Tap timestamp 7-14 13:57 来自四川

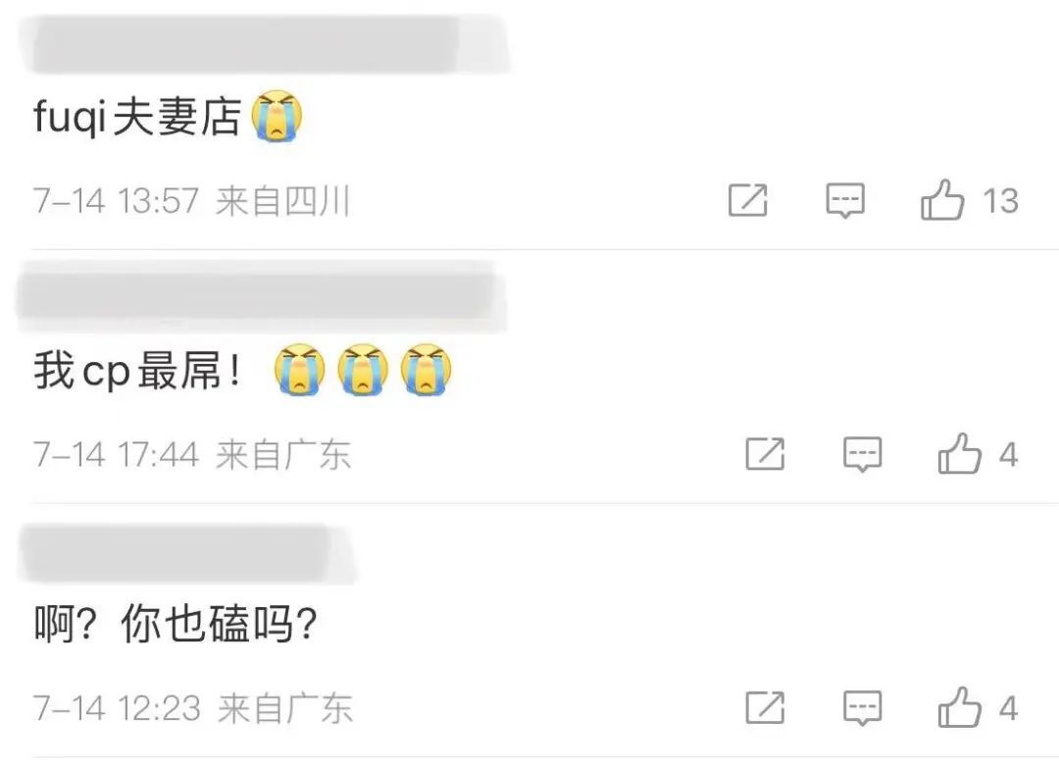(x=191, y=201)
